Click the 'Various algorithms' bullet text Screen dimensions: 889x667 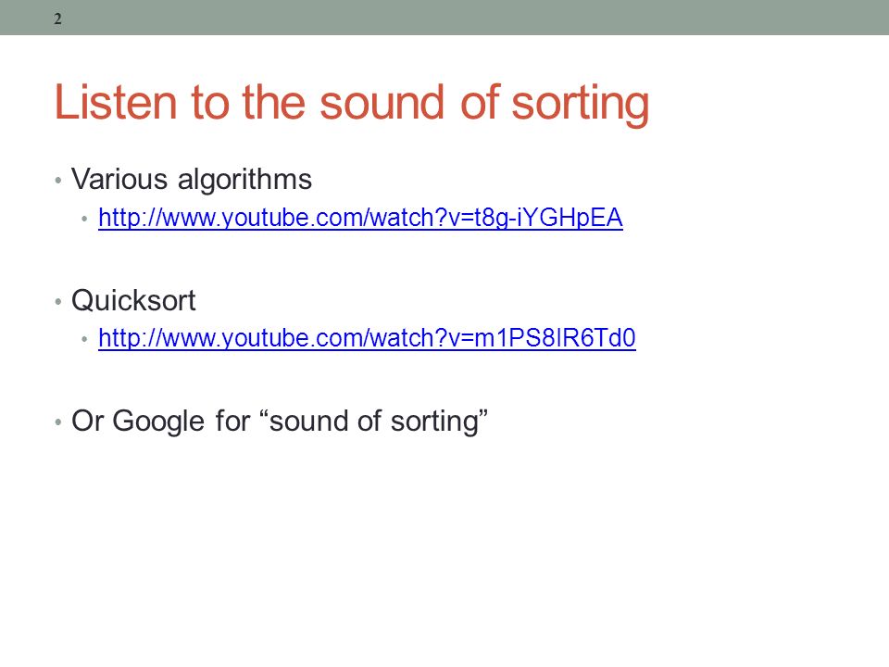click(x=192, y=181)
